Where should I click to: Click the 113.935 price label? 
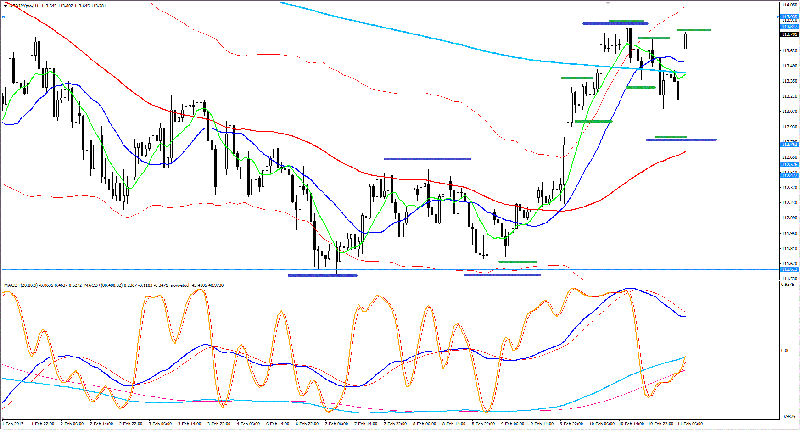pyautogui.click(x=789, y=17)
